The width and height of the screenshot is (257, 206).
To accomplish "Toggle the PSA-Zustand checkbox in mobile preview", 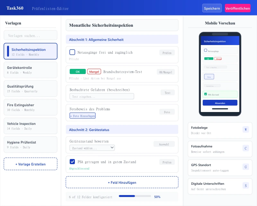I will [206, 94].
